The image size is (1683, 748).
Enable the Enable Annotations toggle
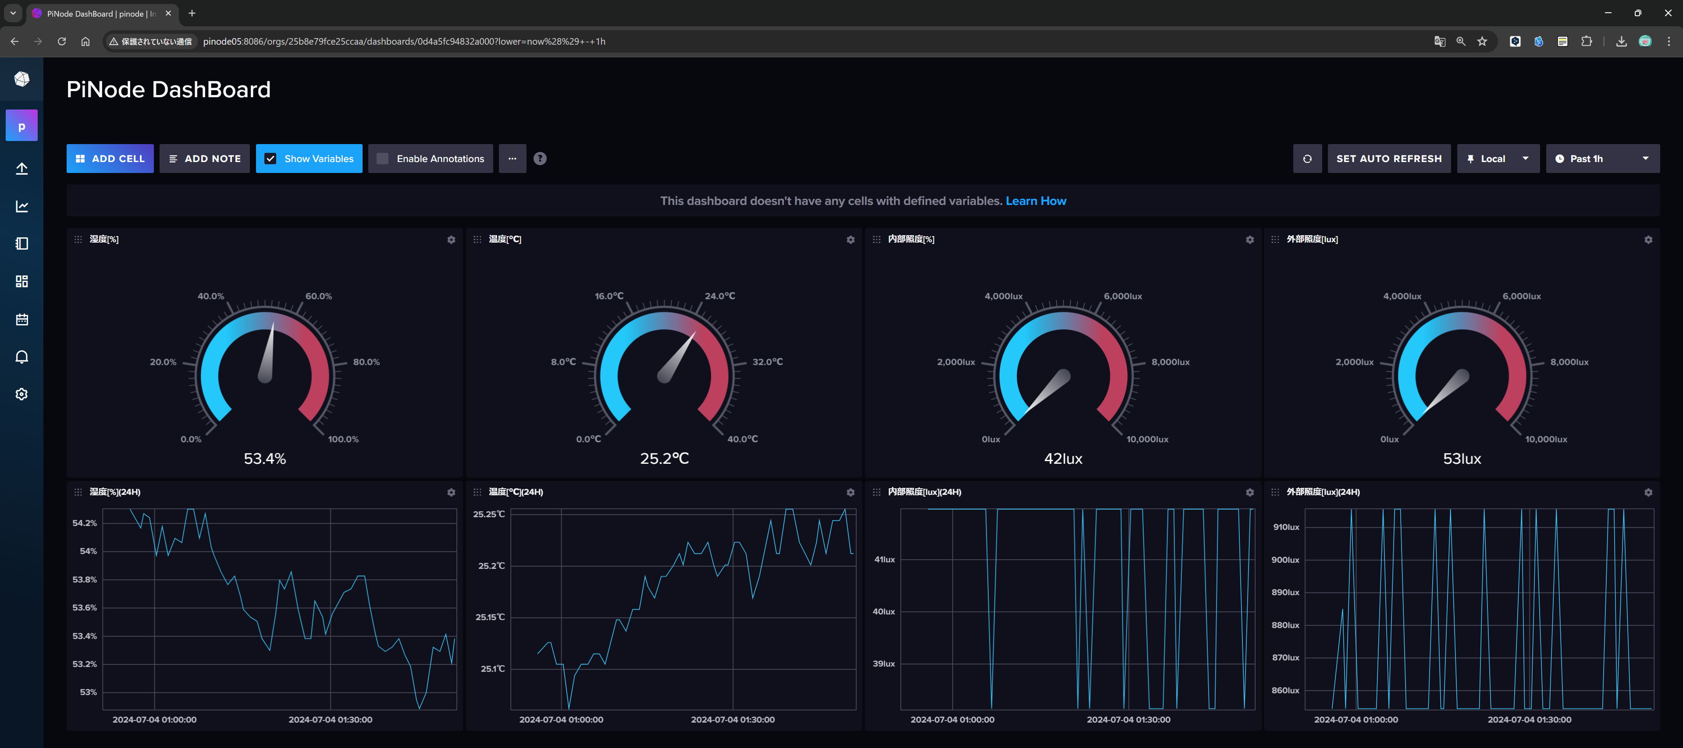tap(383, 159)
